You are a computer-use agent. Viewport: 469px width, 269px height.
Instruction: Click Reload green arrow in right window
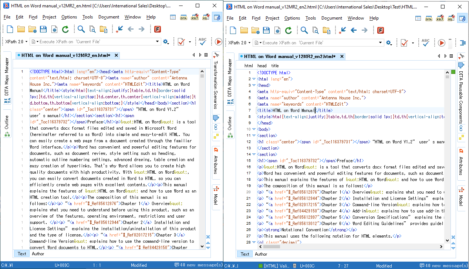tap(289, 30)
